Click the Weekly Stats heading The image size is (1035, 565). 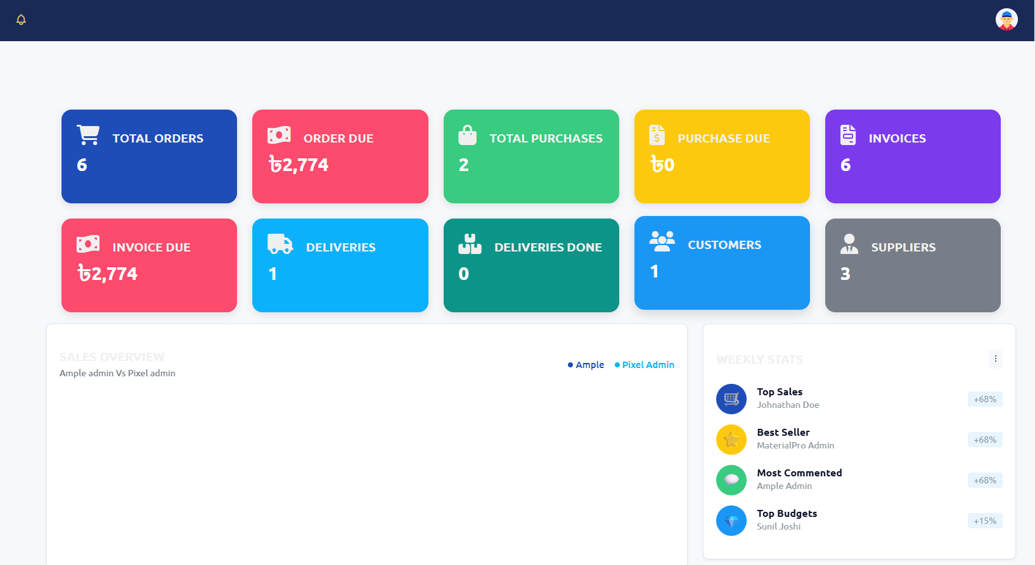pos(759,360)
